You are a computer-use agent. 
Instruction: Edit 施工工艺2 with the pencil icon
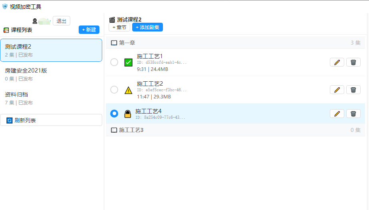[x=337, y=90]
